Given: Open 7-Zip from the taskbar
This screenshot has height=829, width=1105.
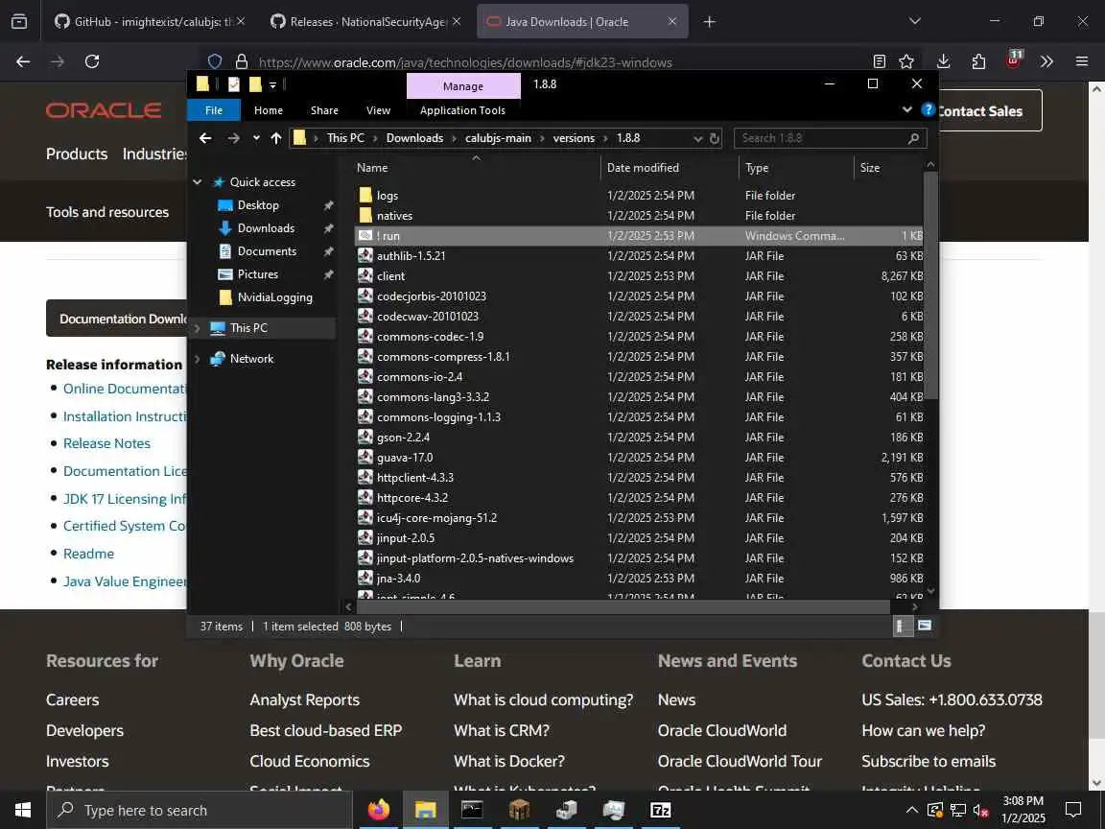Looking at the screenshot, I should point(660,810).
